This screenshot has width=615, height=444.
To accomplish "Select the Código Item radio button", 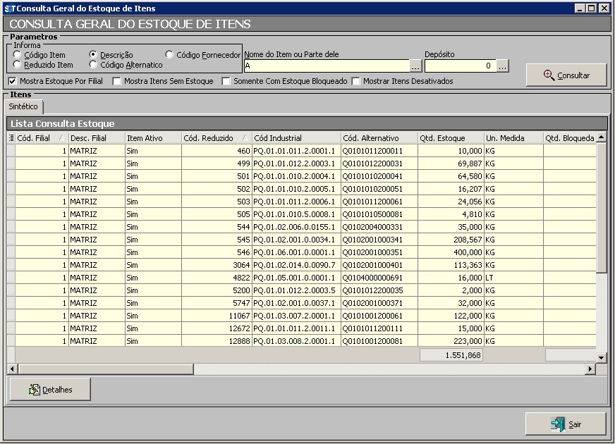I will [x=17, y=55].
